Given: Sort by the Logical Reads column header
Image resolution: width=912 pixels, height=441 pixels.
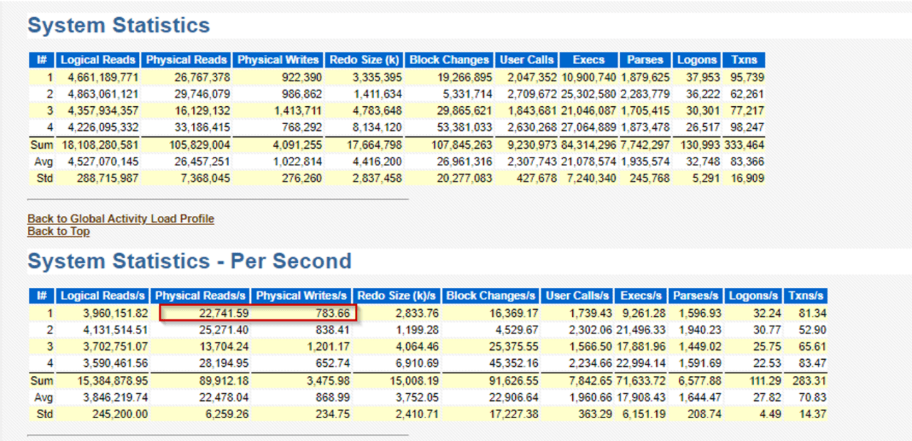Looking at the screenshot, I should pyautogui.click(x=97, y=60).
